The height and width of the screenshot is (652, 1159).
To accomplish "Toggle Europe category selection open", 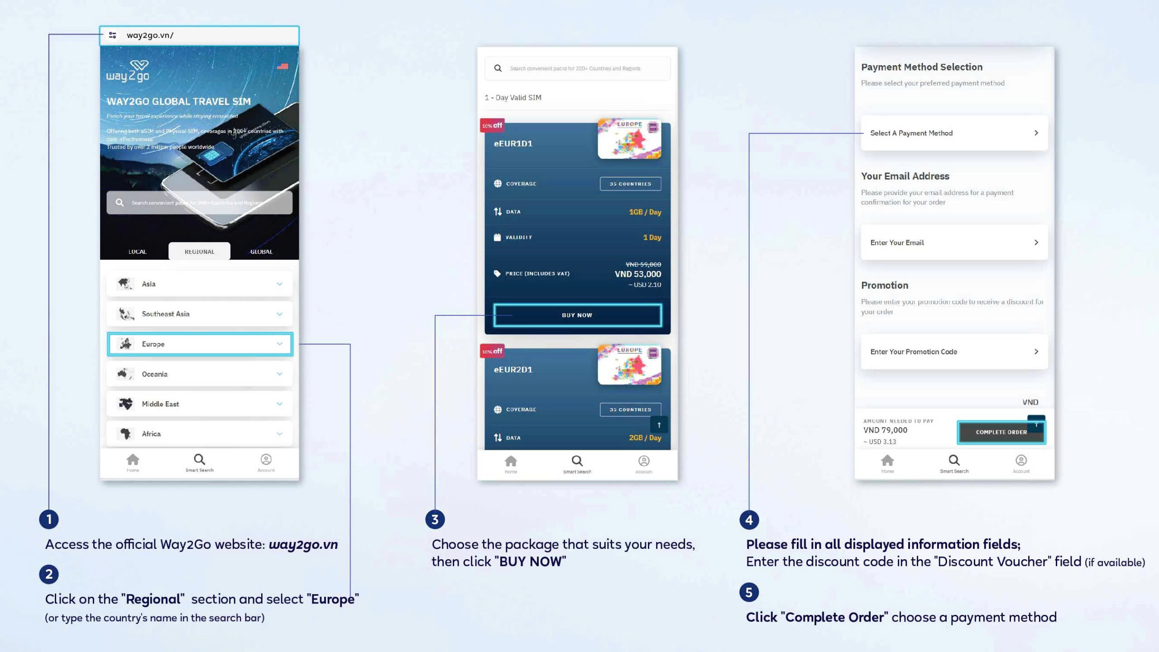I will (x=280, y=343).
